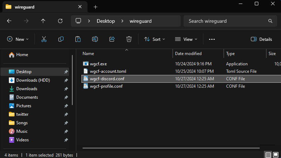The width and height of the screenshot is (281, 158).
Task: Switch to details list view layout
Action: click(x=268, y=155)
